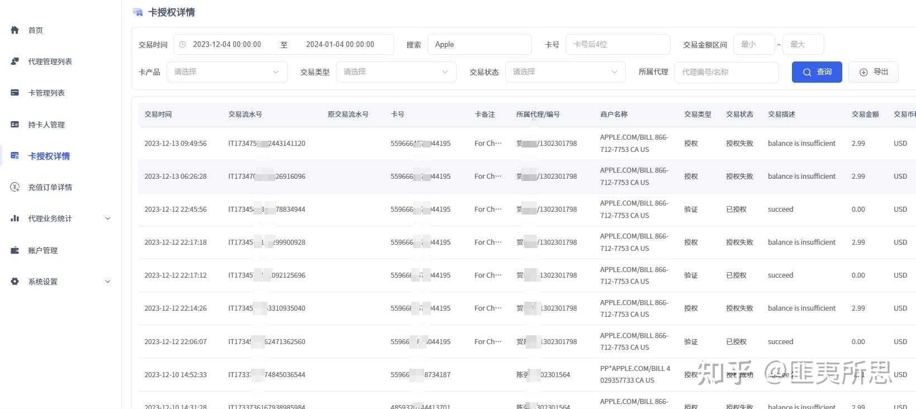Click the card management list icon

click(15, 93)
